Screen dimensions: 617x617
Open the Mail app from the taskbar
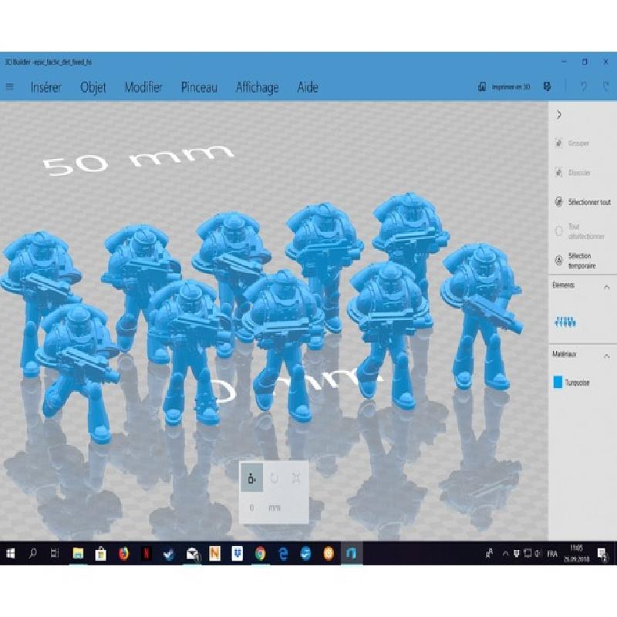(x=192, y=554)
